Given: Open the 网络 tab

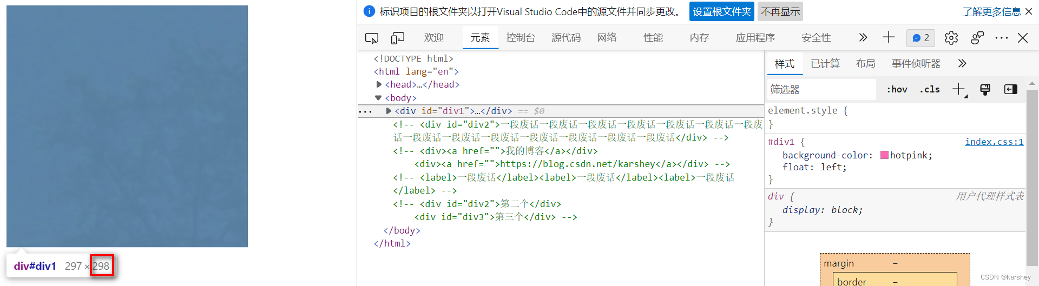Looking at the screenshot, I should (607, 37).
